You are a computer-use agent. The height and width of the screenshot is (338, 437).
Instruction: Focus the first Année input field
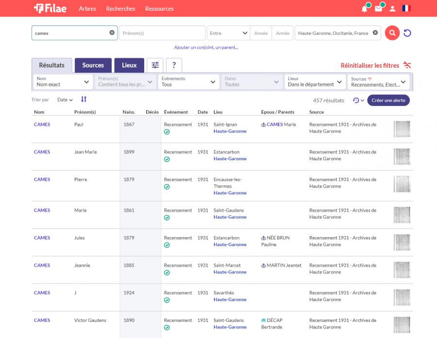click(x=261, y=33)
